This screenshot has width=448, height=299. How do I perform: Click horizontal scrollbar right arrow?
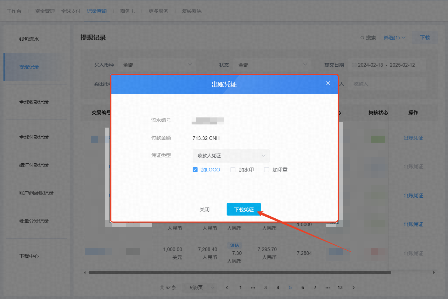(434, 272)
